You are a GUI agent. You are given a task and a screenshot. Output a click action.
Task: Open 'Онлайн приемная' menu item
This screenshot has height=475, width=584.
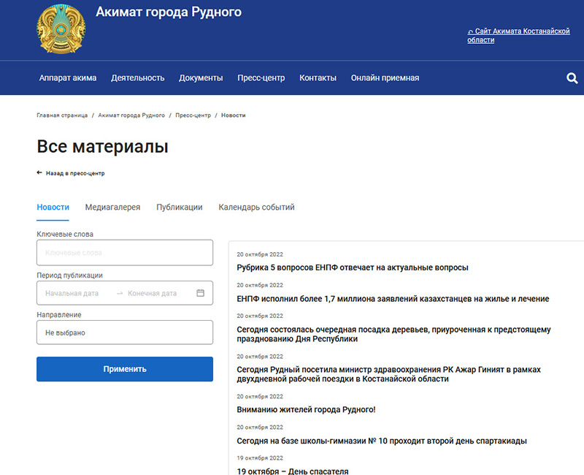385,78
